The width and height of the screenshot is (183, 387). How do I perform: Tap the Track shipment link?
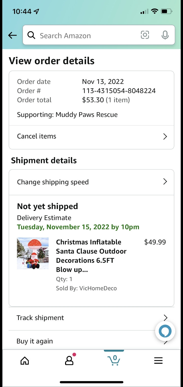(40, 318)
